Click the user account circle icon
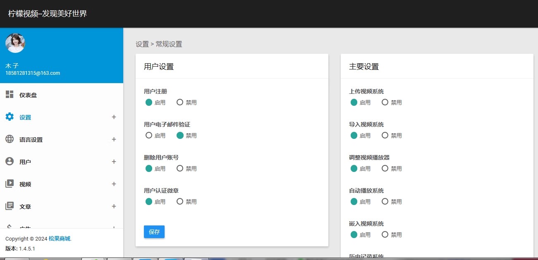Image resolution: width=538 pixels, height=260 pixels. [10, 162]
